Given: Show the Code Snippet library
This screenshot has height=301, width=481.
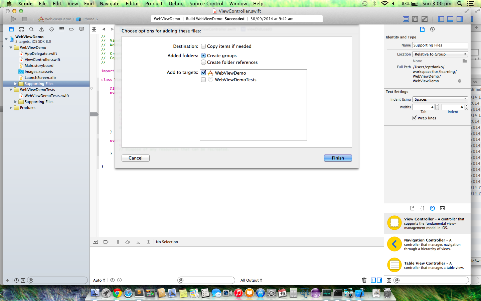Looking at the screenshot, I should (x=422, y=208).
